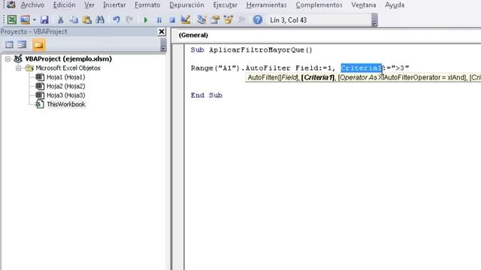Click the Toolbox icon in the toolbar
Viewport: 481px width, 270px height.
coord(242,20)
